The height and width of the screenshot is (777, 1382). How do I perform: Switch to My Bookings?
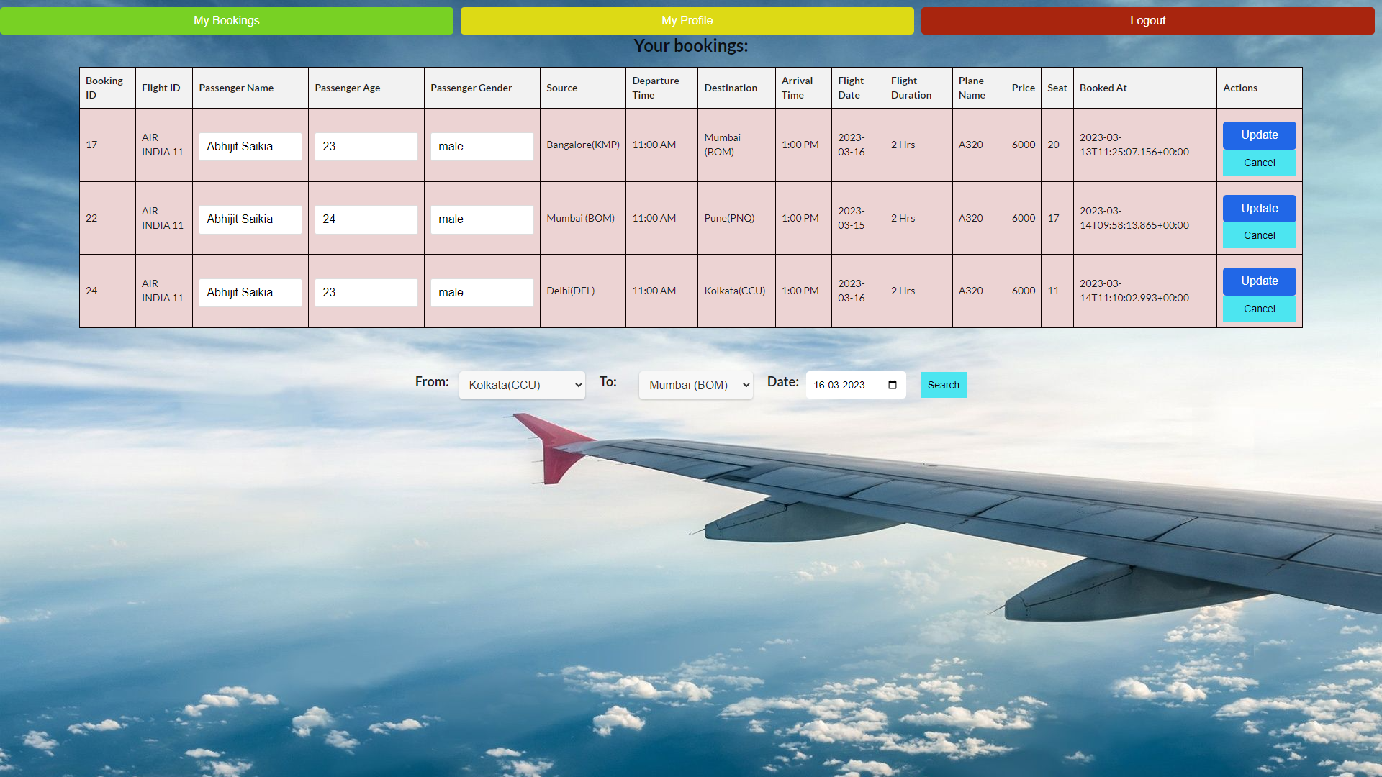(x=226, y=20)
